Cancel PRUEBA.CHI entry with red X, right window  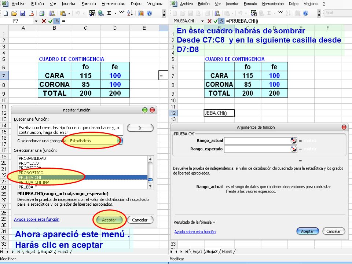(209, 21)
